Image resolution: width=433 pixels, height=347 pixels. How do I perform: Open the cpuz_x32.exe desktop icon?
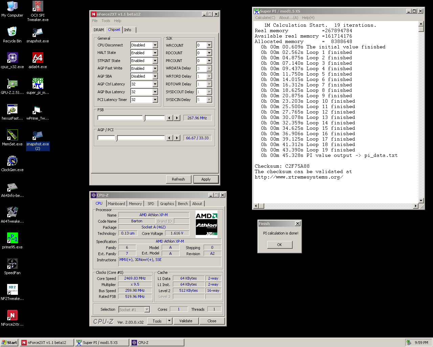point(13,58)
